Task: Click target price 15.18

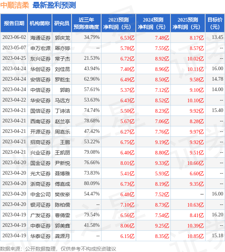Action: (x=217, y=236)
